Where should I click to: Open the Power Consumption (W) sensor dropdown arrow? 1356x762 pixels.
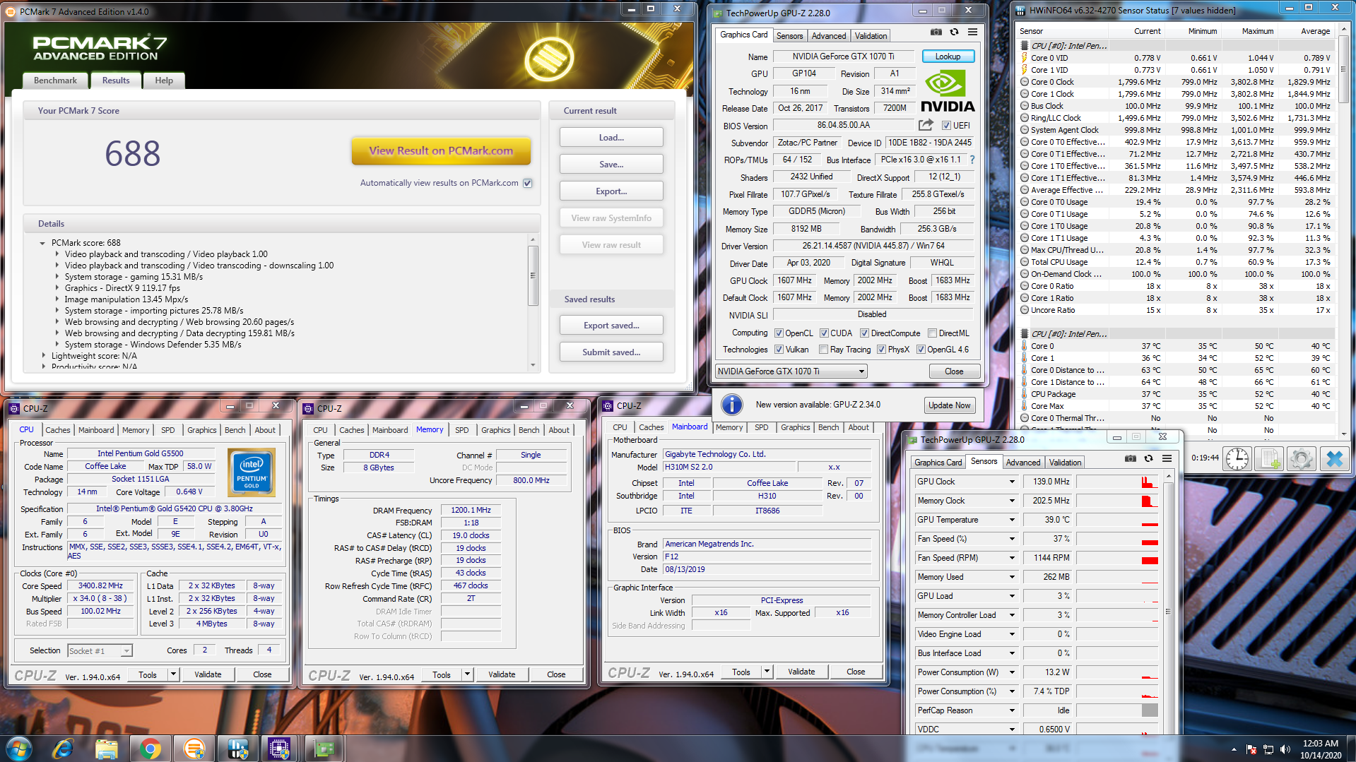1012,672
